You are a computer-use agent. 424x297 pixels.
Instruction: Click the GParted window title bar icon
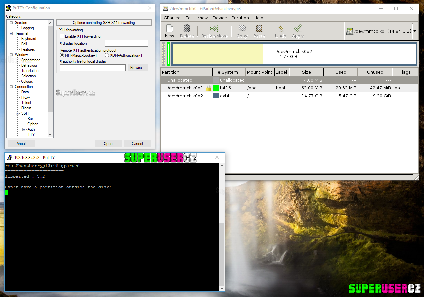click(x=166, y=8)
